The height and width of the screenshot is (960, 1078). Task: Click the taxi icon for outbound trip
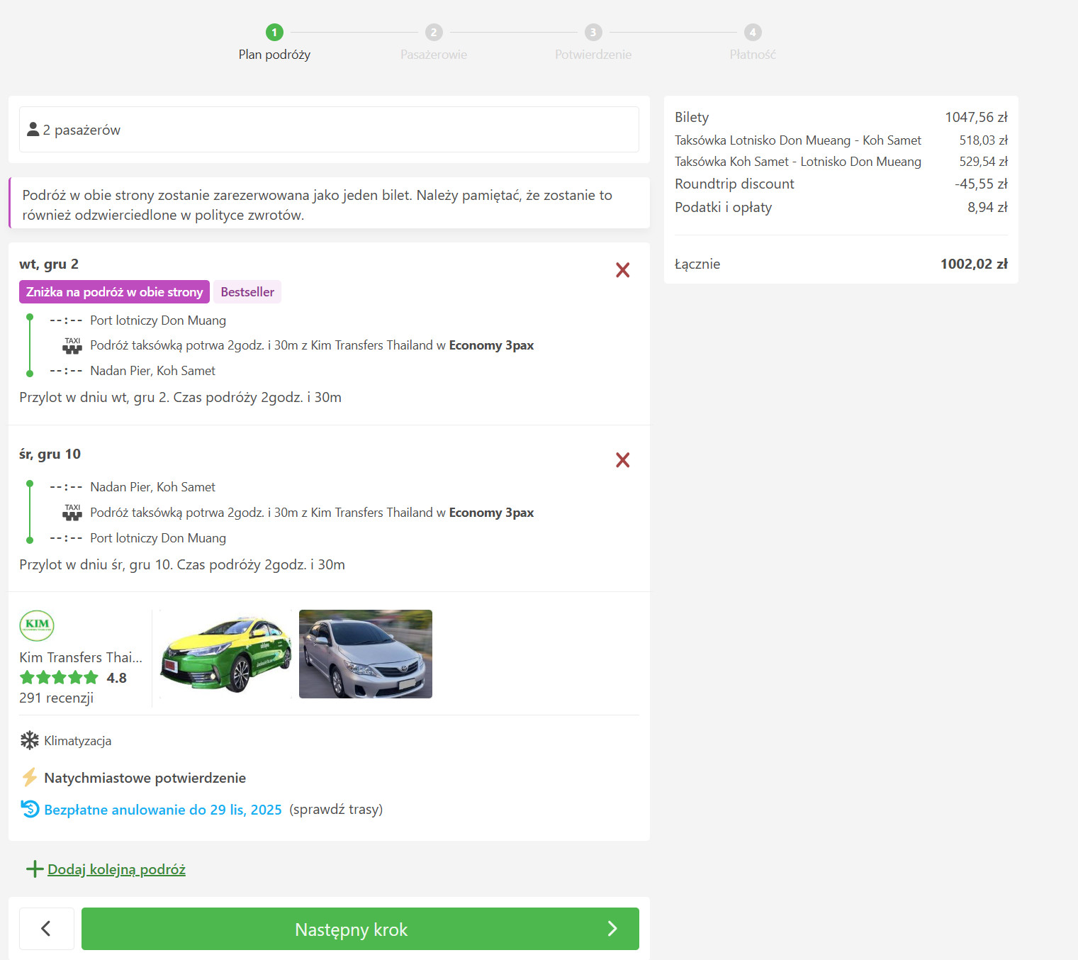pyautogui.click(x=72, y=346)
